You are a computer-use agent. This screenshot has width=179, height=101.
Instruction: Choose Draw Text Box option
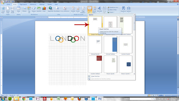tap(95, 76)
